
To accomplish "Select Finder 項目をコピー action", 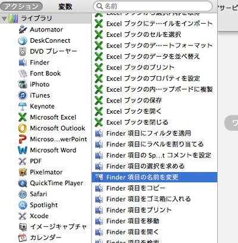I will click(155, 188).
